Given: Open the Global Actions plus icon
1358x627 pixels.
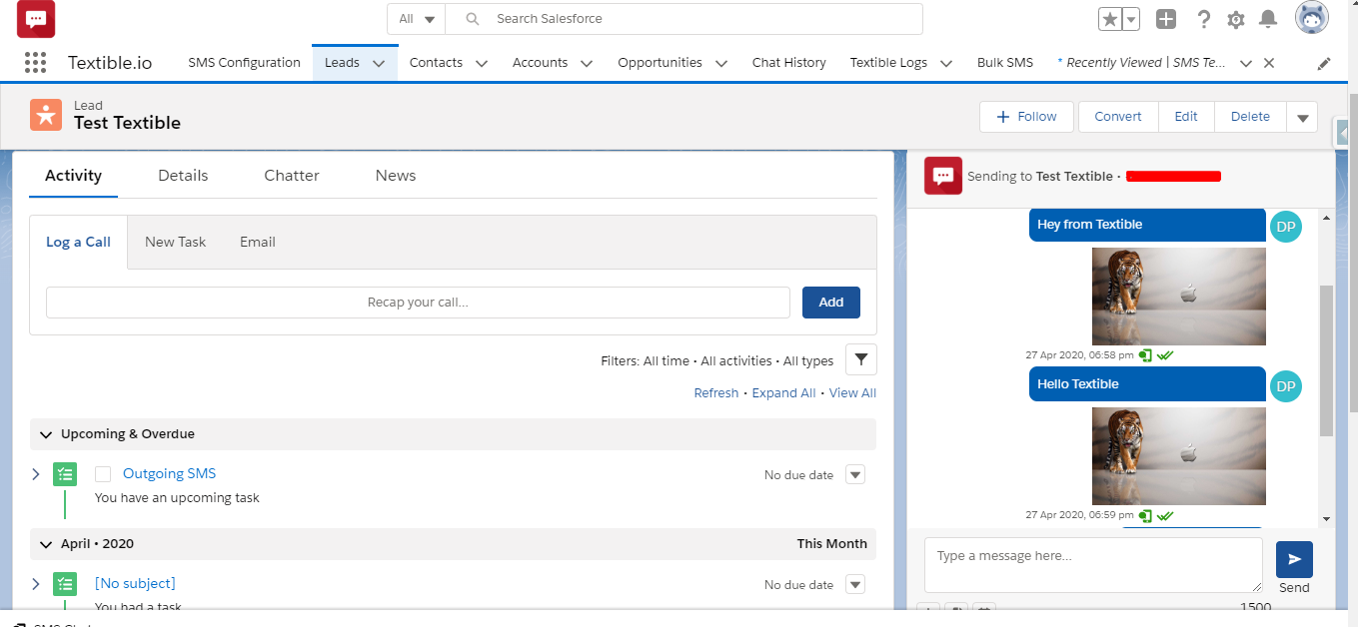Looking at the screenshot, I should (x=1166, y=19).
